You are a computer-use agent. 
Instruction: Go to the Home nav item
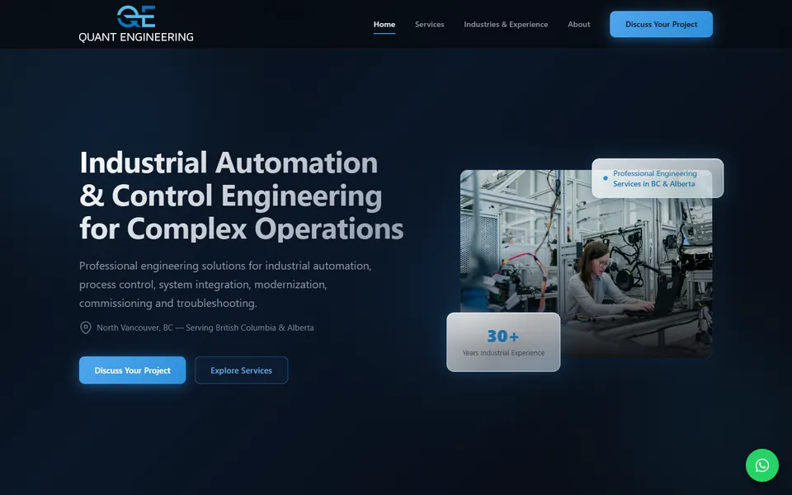click(384, 24)
